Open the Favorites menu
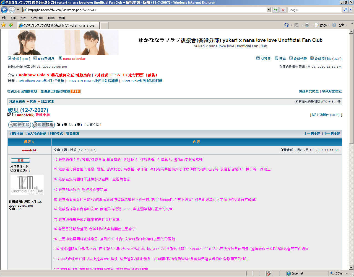The width and height of the screenshot is (354, 277). 37,18
